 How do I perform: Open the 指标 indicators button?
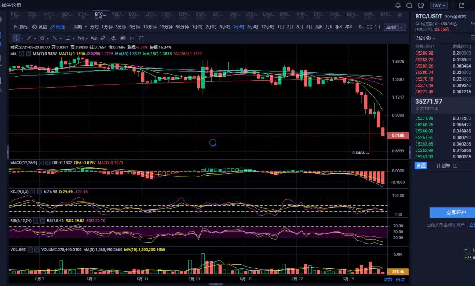[x=21, y=27]
